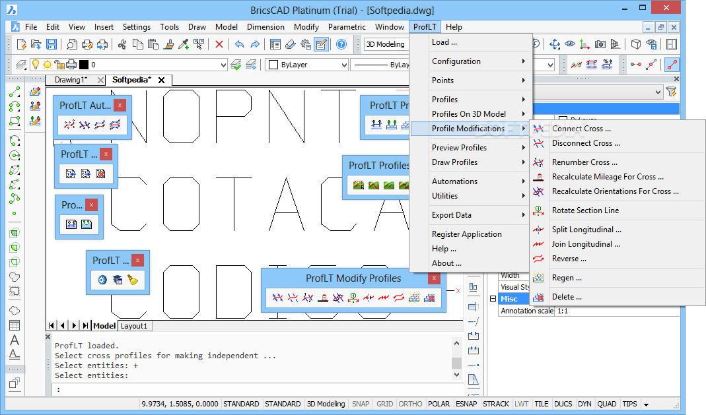Collapse the Misc properties section
This screenshot has width=706, height=415.
pyautogui.click(x=493, y=298)
